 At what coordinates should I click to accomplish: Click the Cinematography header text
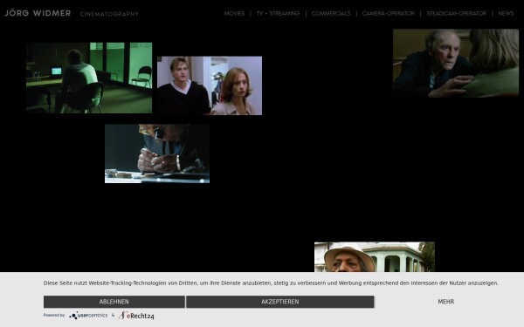pyautogui.click(x=109, y=14)
